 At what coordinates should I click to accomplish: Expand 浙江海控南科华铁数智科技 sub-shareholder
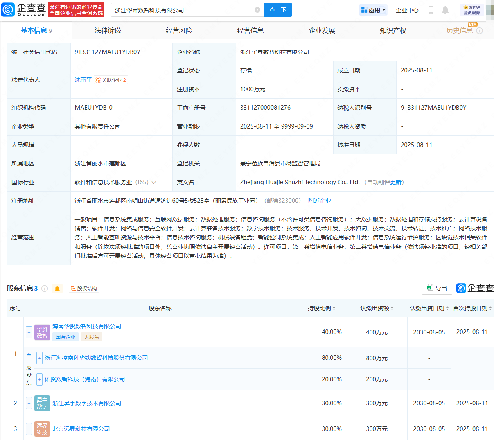coord(39,358)
